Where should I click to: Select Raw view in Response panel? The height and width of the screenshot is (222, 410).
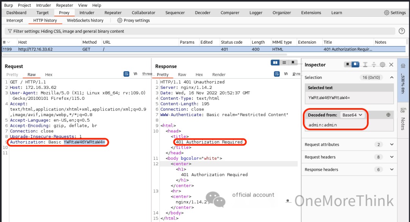point(182,74)
